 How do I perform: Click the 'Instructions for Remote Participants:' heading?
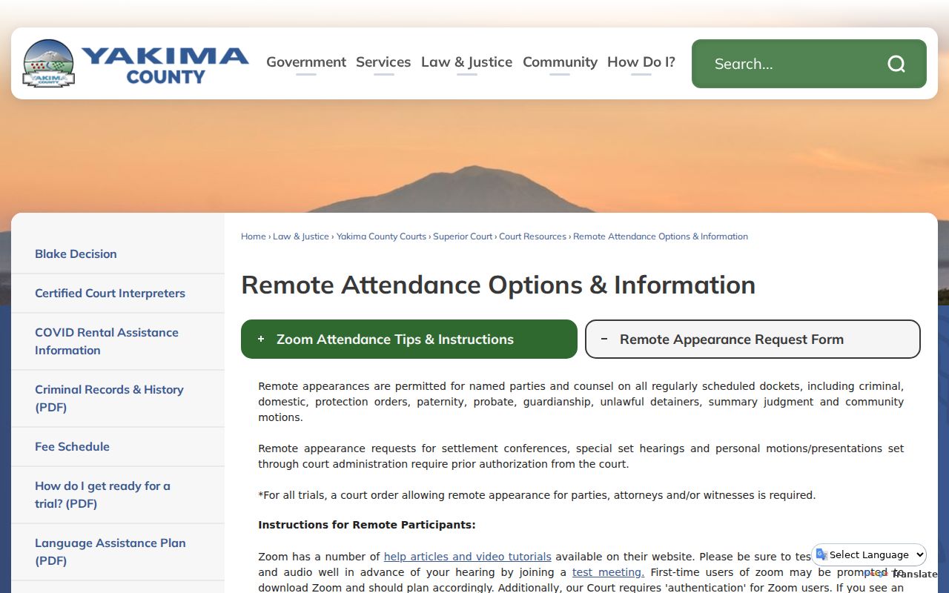(367, 525)
